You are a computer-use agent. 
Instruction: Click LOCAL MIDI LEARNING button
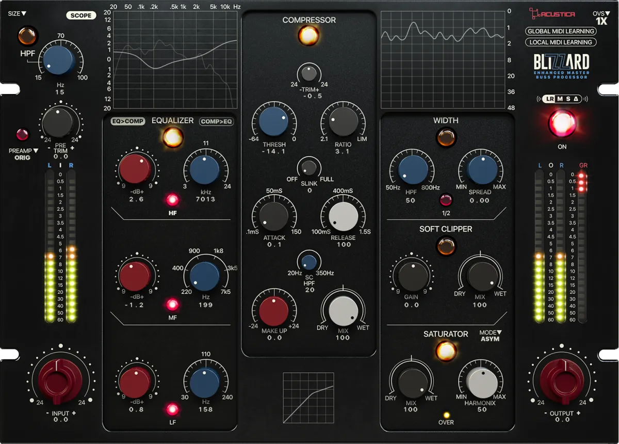click(561, 42)
